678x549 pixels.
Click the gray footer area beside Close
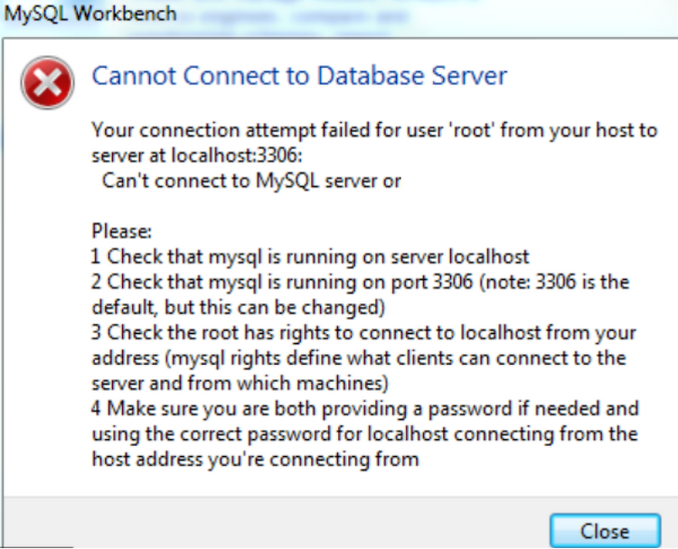(x=277, y=522)
